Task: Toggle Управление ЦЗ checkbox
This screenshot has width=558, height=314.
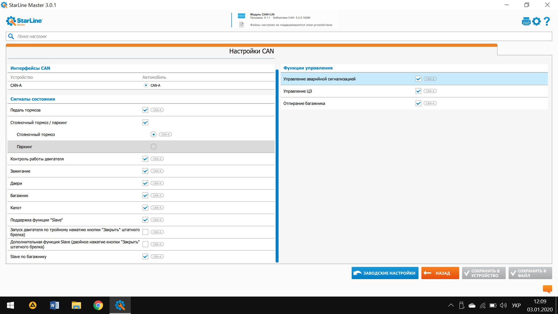Action: (418, 91)
